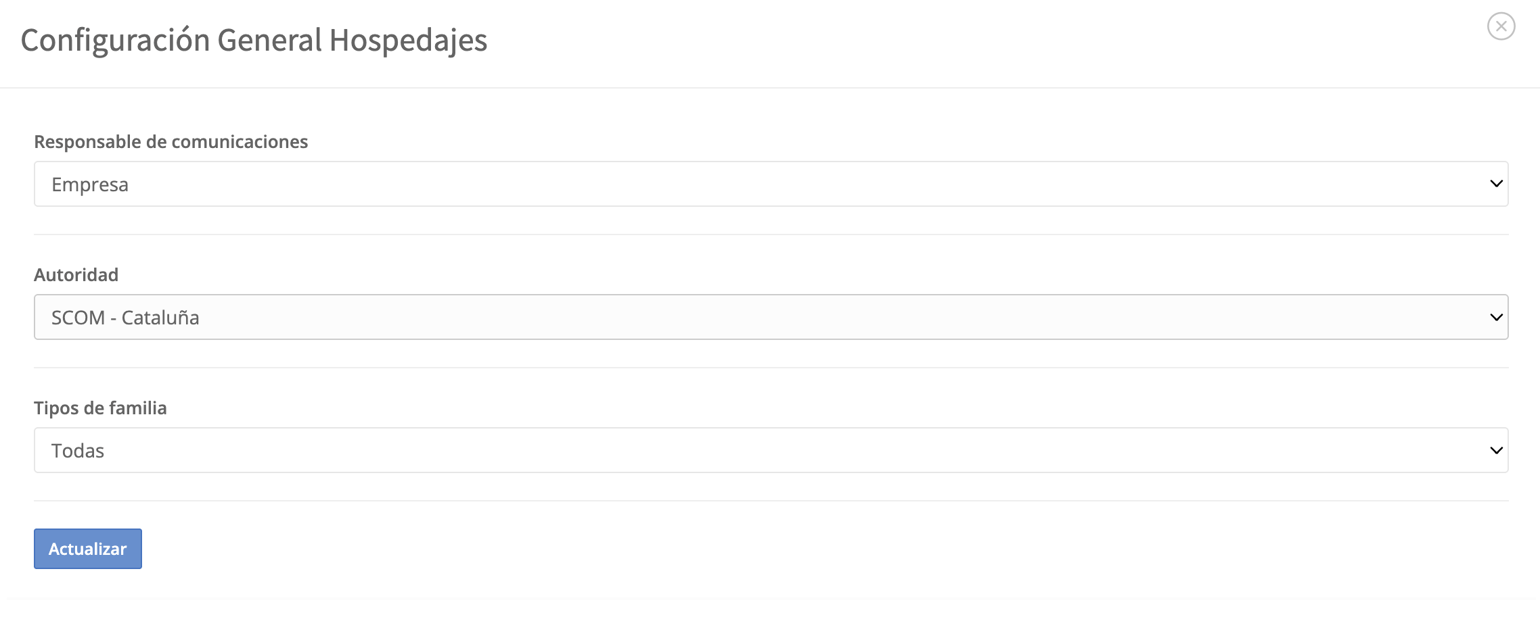This screenshot has height=638, width=1540.
Task: Click the circled X icon
Action: (x=1501, y=26)
